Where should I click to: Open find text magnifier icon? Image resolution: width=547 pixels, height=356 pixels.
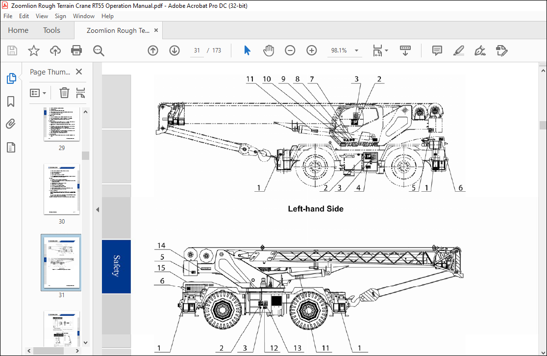point(99,51)
